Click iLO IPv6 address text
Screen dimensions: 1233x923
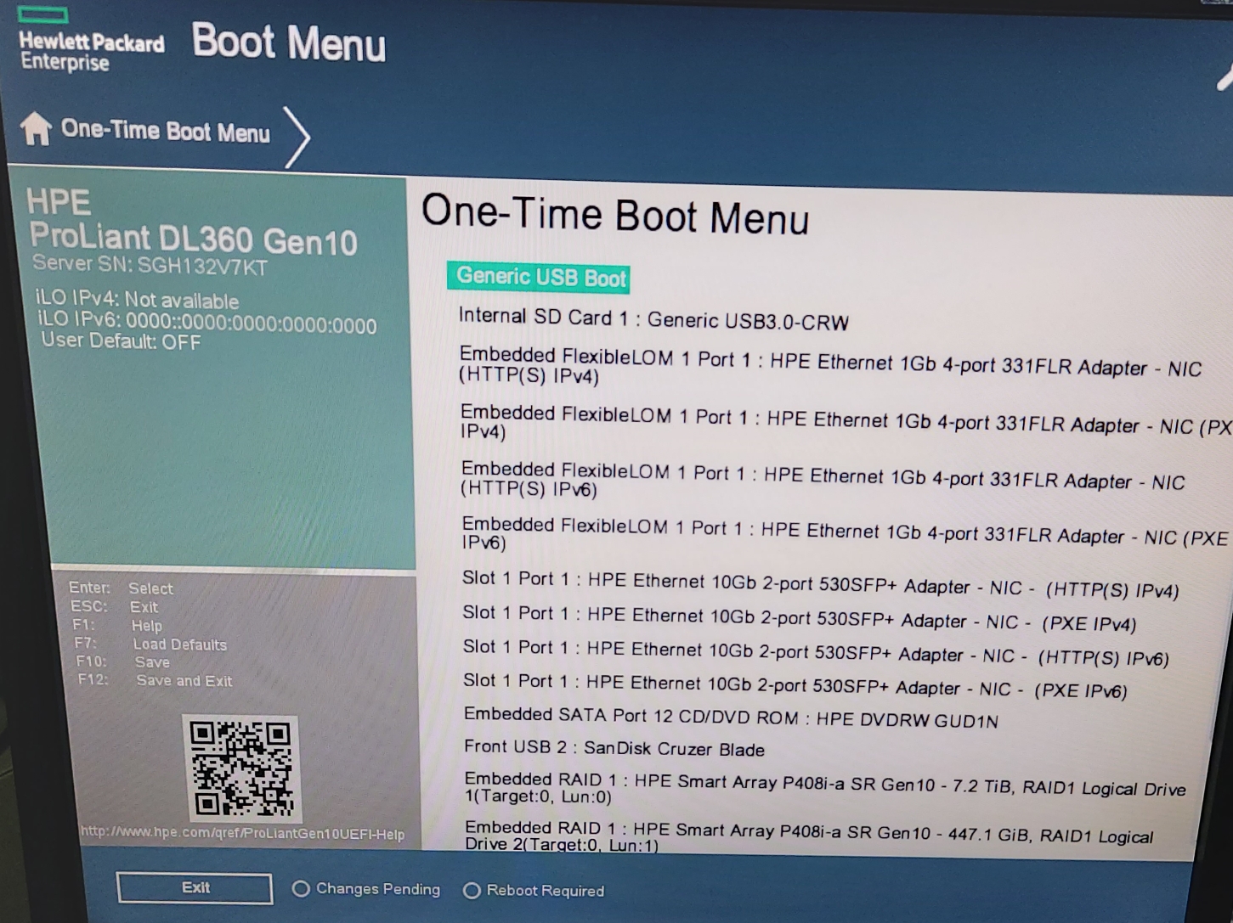[x=207, y=323]
